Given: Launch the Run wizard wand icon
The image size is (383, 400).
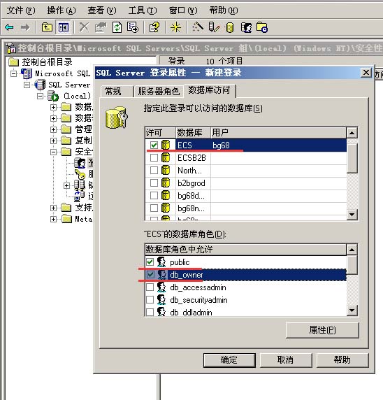Looking at the screenshot, I should 197,27.
